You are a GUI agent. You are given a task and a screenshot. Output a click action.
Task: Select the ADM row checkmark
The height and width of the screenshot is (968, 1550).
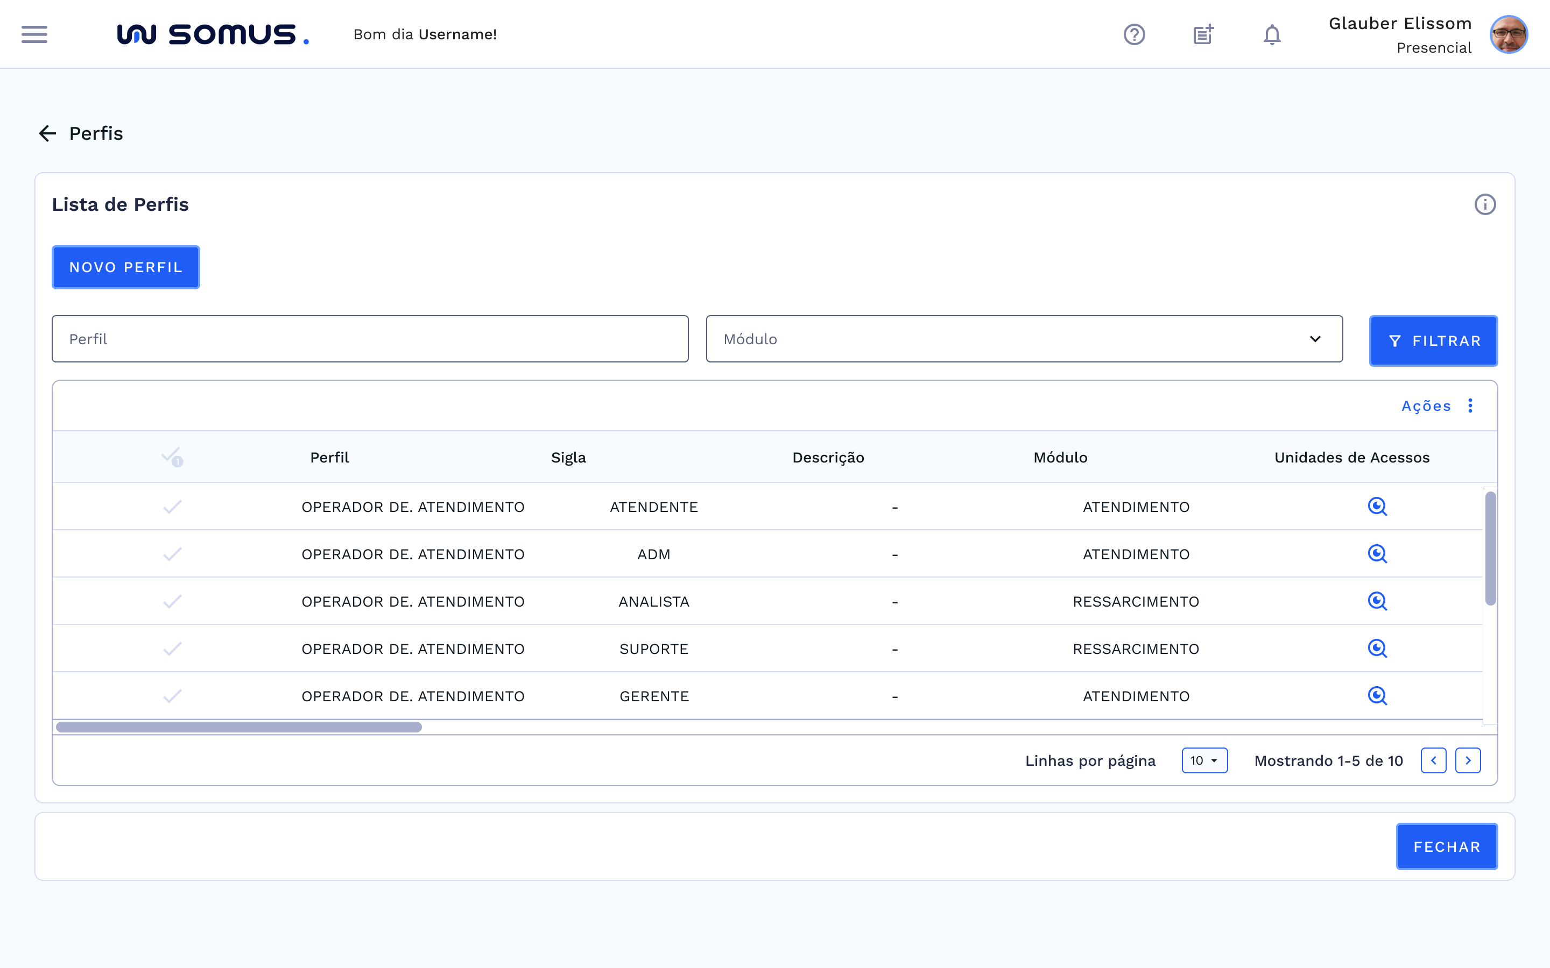172,554
